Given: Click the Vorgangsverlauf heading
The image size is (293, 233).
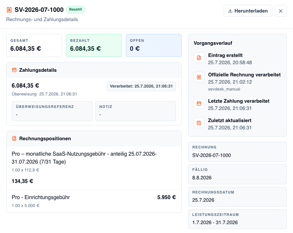Looking at the screenshot, I should [213, 43].
